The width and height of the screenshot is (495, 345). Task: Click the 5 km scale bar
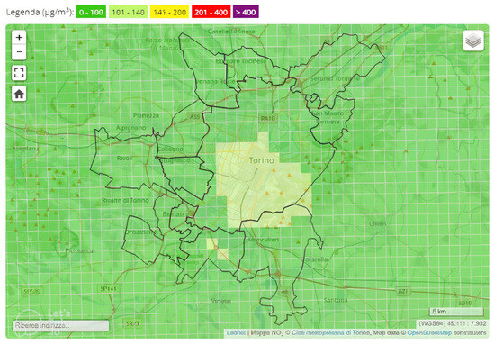[456, 312]
